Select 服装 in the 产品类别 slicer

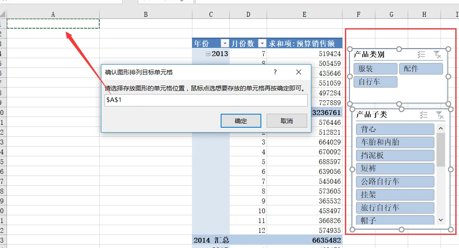pos(375,69)
